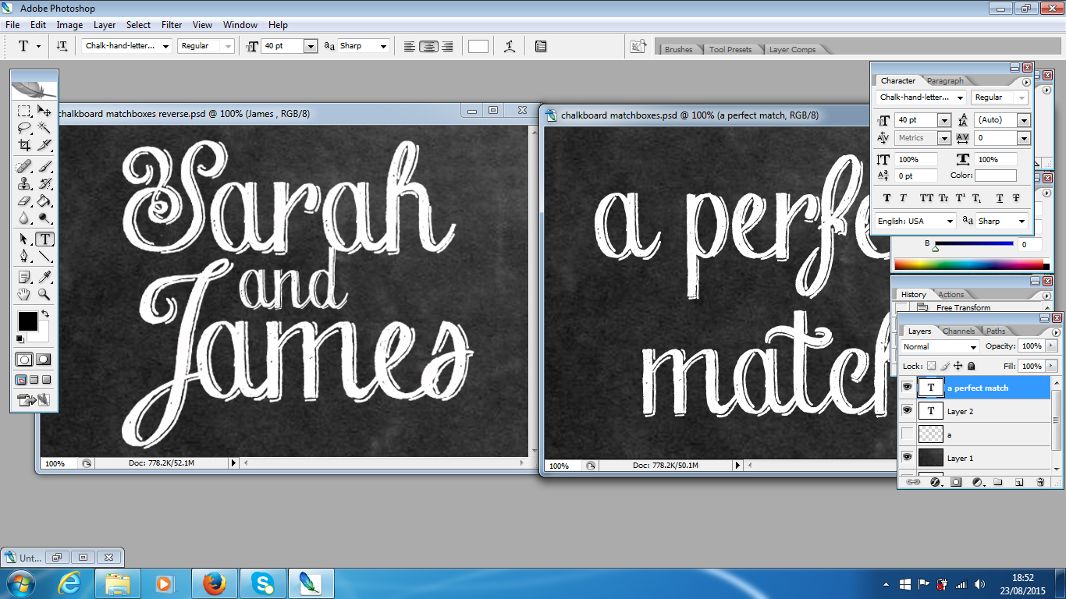Select the Hand tool
The image size is (1066, 599).
(24, 294)
